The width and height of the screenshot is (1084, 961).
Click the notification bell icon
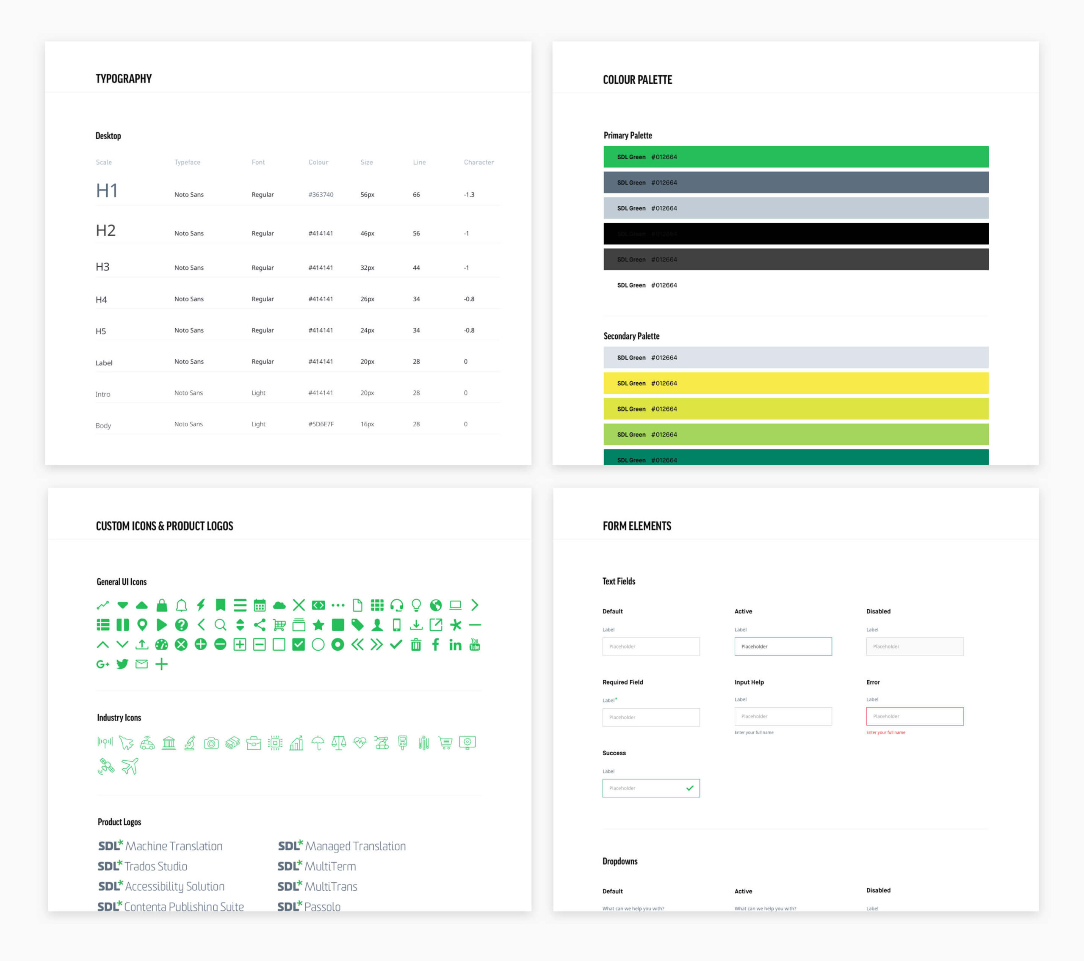[181, 605]
